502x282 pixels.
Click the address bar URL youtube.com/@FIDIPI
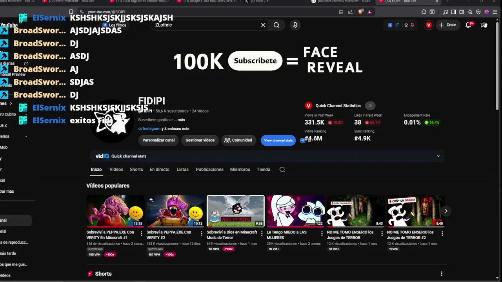(106, 12)
